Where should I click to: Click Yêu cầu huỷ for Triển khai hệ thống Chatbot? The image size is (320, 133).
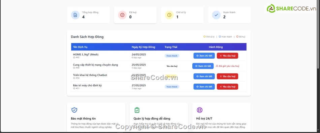pos(227,77)
